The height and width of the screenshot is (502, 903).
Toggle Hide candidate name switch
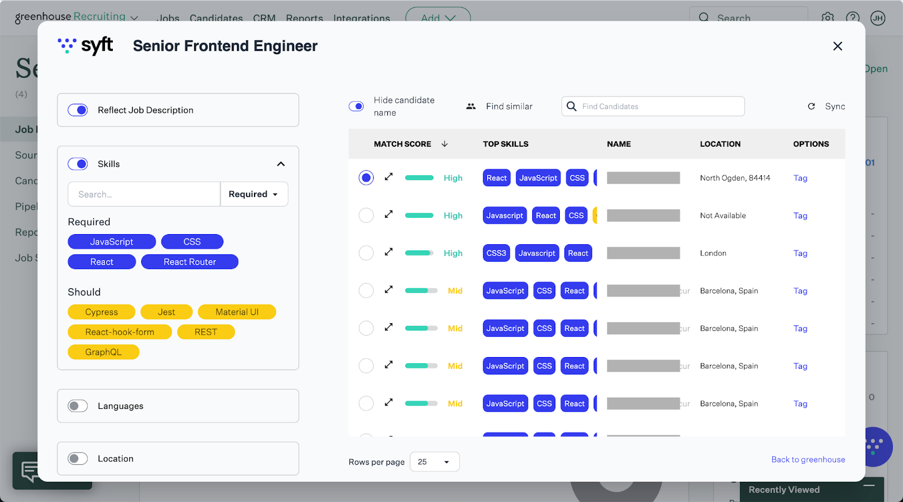pos(356,106)
